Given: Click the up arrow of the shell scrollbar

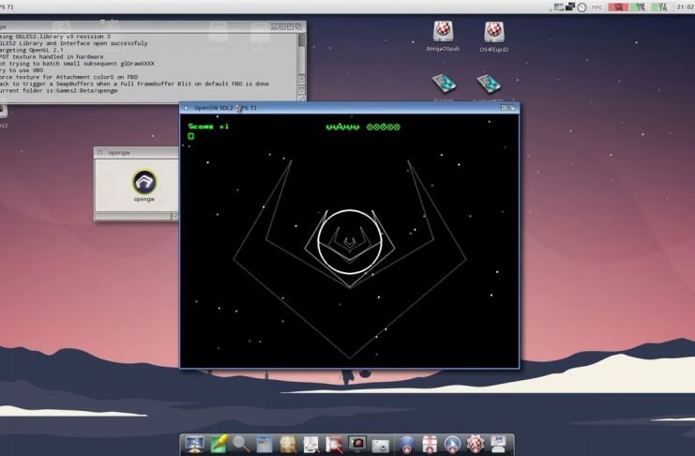Looking at the screenshot, I should point(301,80).
